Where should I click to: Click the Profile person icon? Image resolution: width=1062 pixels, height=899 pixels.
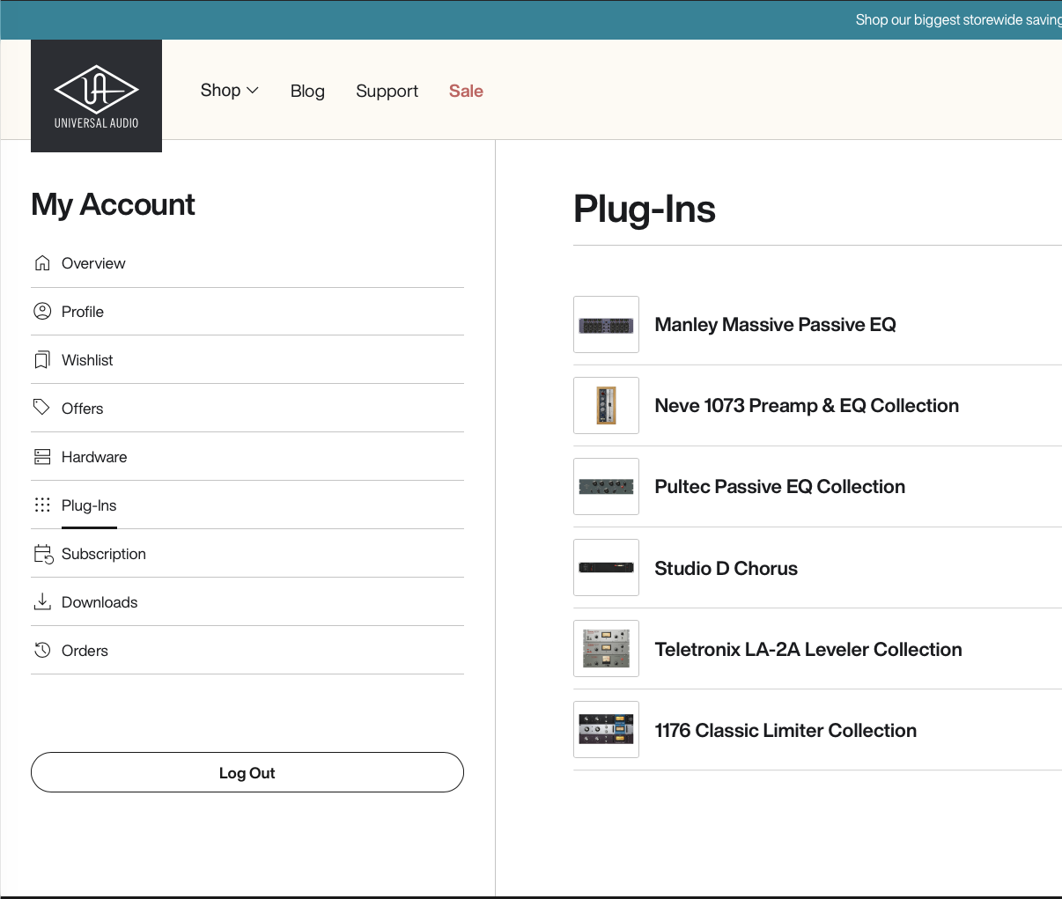tap(42, 312)
